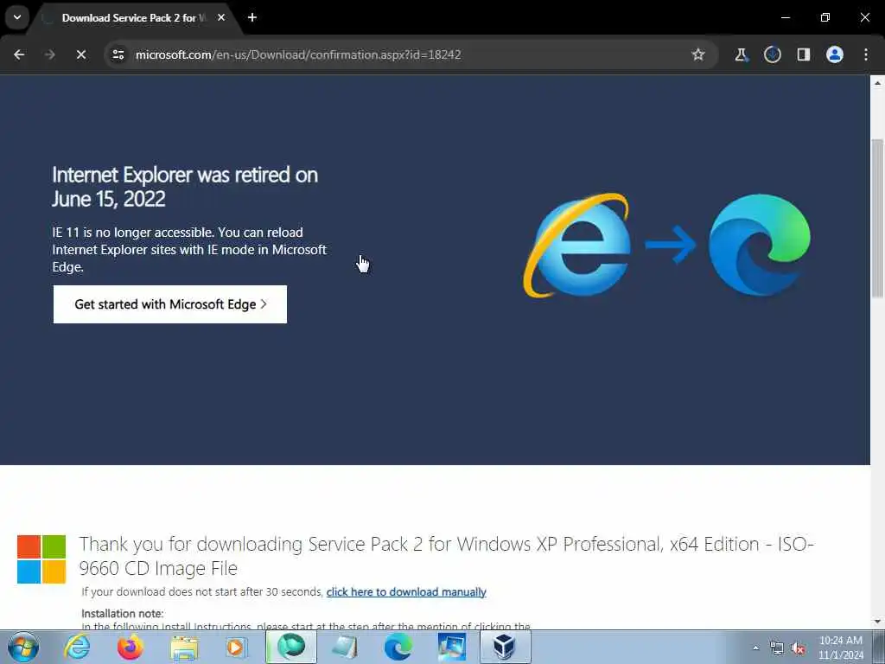
Task: Minimize the Chrome window
Action: click(x=785, y=17)
